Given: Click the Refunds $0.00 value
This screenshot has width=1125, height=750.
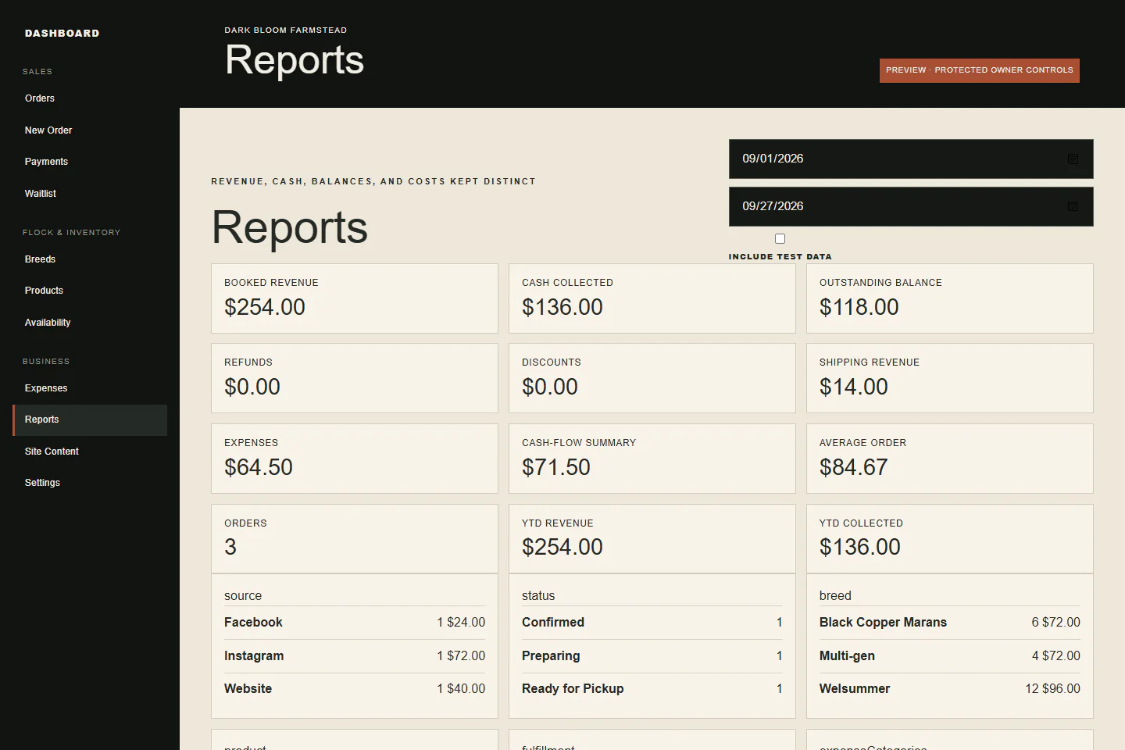Looking at the screenshot, I should pos(252,387).
